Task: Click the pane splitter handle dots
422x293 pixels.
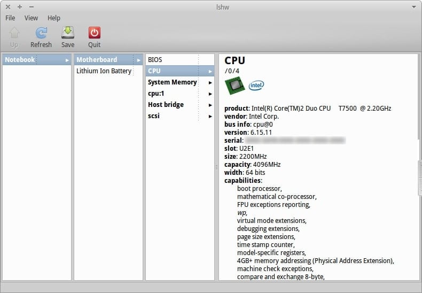Action: tap(216, 167)
